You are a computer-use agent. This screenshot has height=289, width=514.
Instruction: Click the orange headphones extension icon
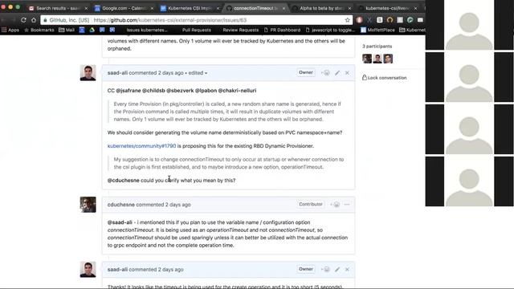tap(390, 20)
